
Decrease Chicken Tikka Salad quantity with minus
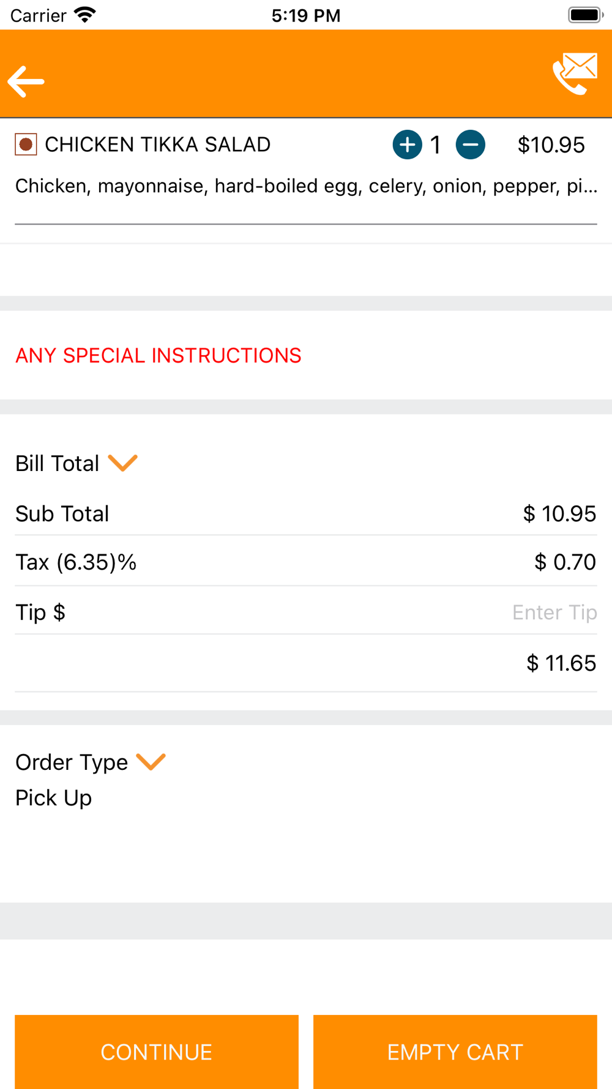coord(470,145)
